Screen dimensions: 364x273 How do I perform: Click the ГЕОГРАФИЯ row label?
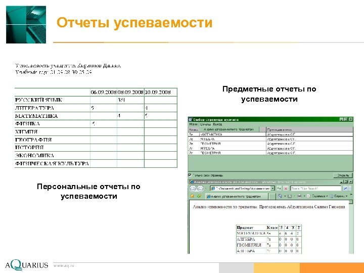33,140
